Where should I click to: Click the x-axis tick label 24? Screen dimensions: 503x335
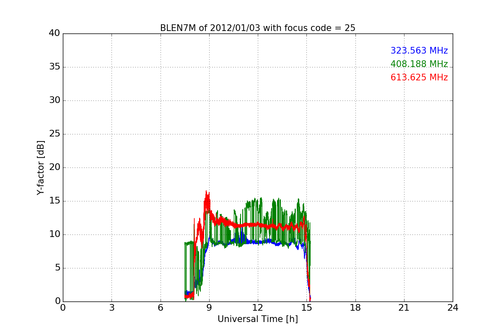(x=453, y=308)
